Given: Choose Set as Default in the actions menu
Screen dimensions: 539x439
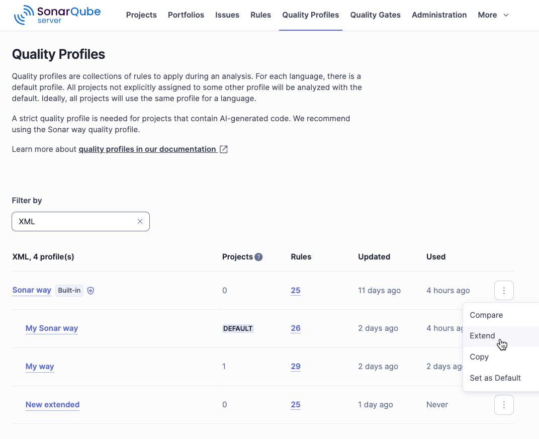Looking at the screenshot, I should coord(495,378).
